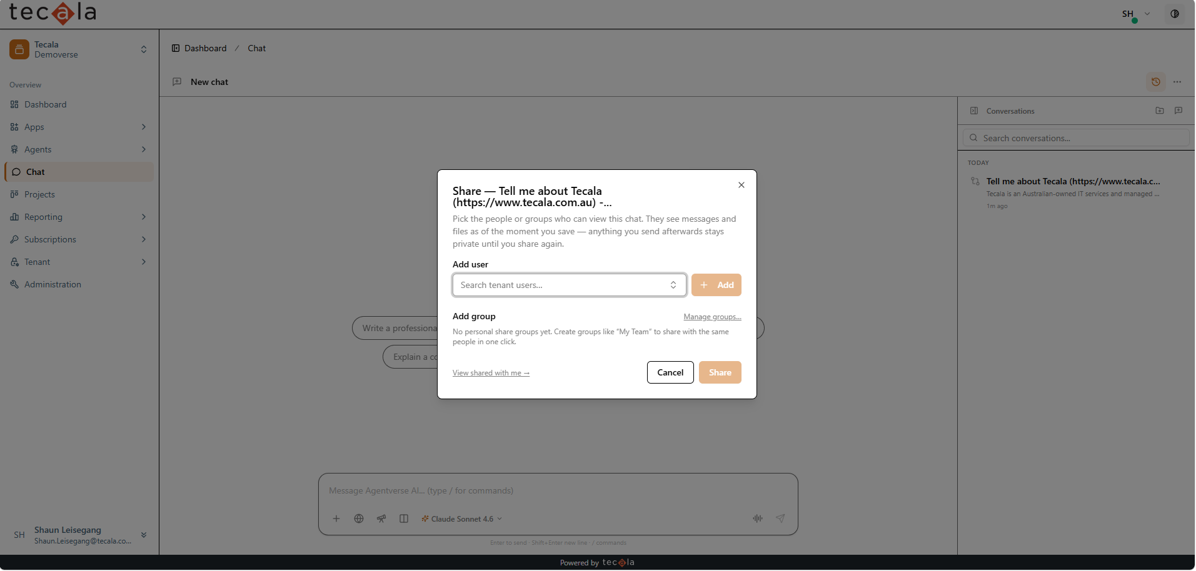Image resolution: width=1196 pixels, height=571 pixels.
Task: Cancel the Share dialog
Action: pyautogui.click(x=670, y=372)
